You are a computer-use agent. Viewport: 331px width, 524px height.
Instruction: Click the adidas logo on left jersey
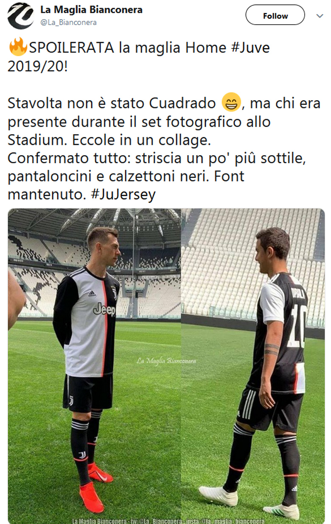point(92,293)
